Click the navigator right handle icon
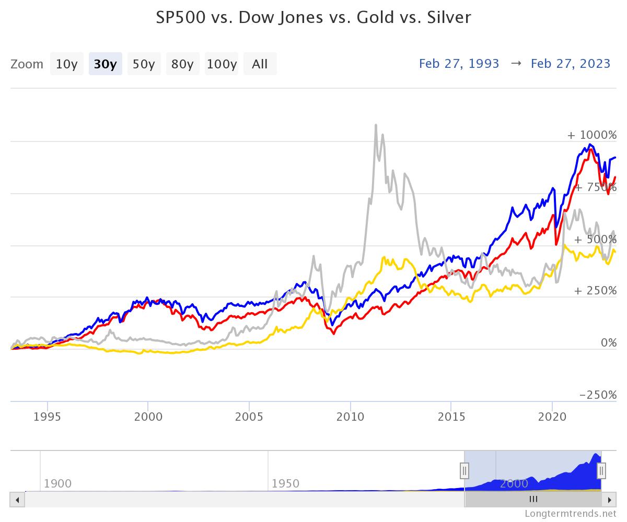This screenshot has width=627, height=522. pyautogui.click(x=601, y=471)
